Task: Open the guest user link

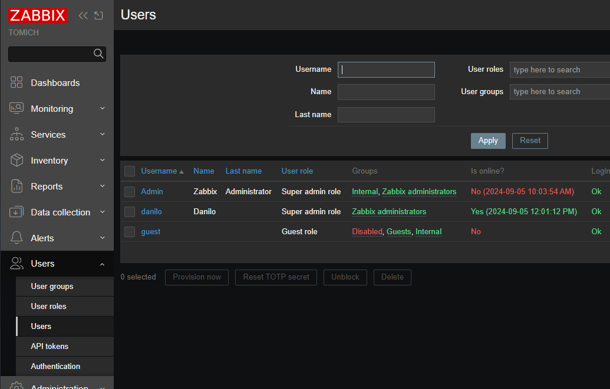Action: [x=150, y=232]
